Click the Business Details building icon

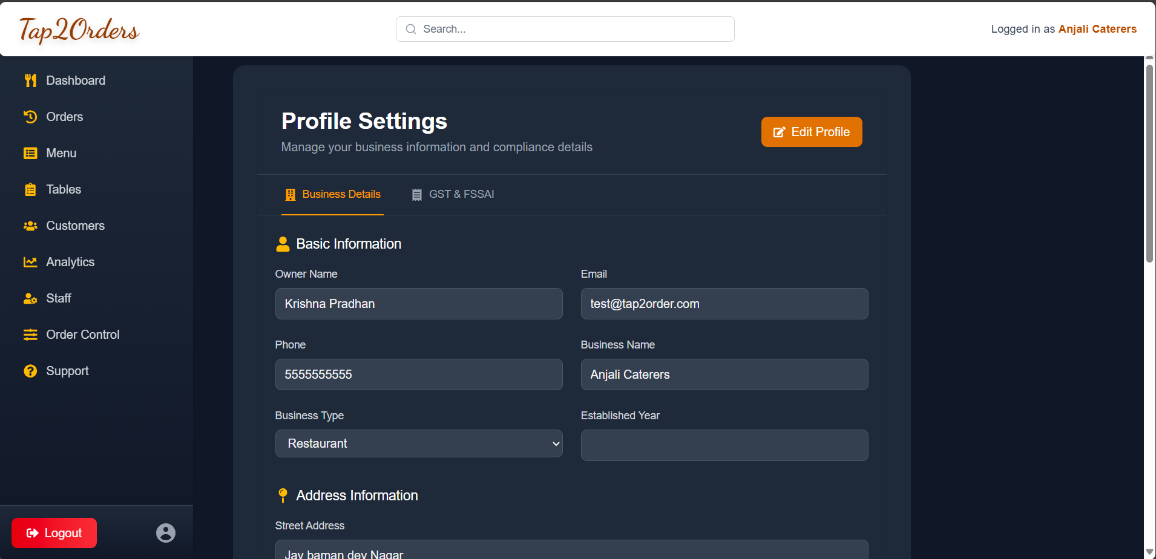click(291, 194)
